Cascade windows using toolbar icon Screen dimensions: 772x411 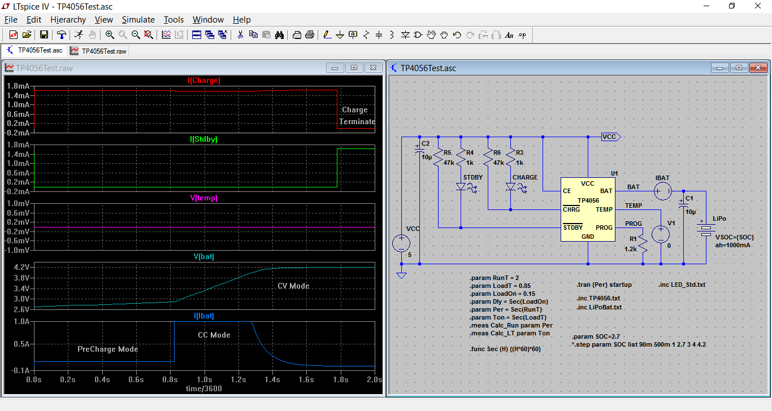(210, 35)
